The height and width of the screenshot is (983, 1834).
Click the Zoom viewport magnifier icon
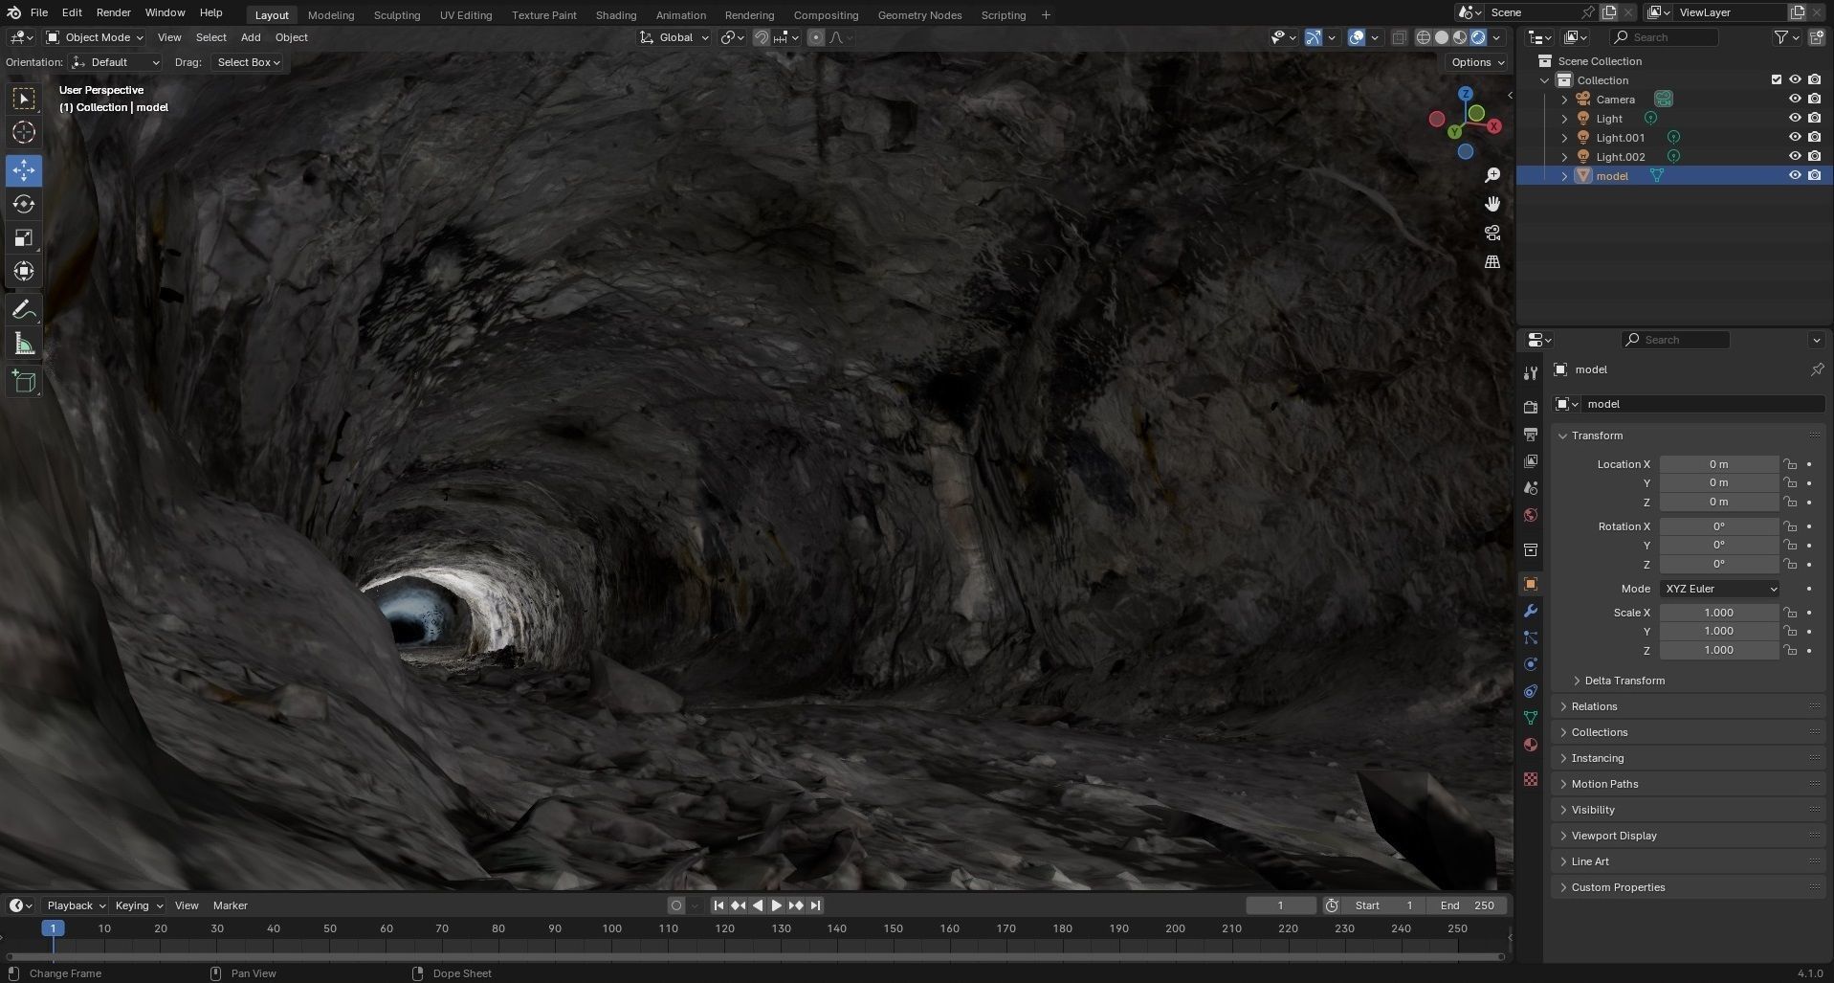click(x=1492, y=175)
